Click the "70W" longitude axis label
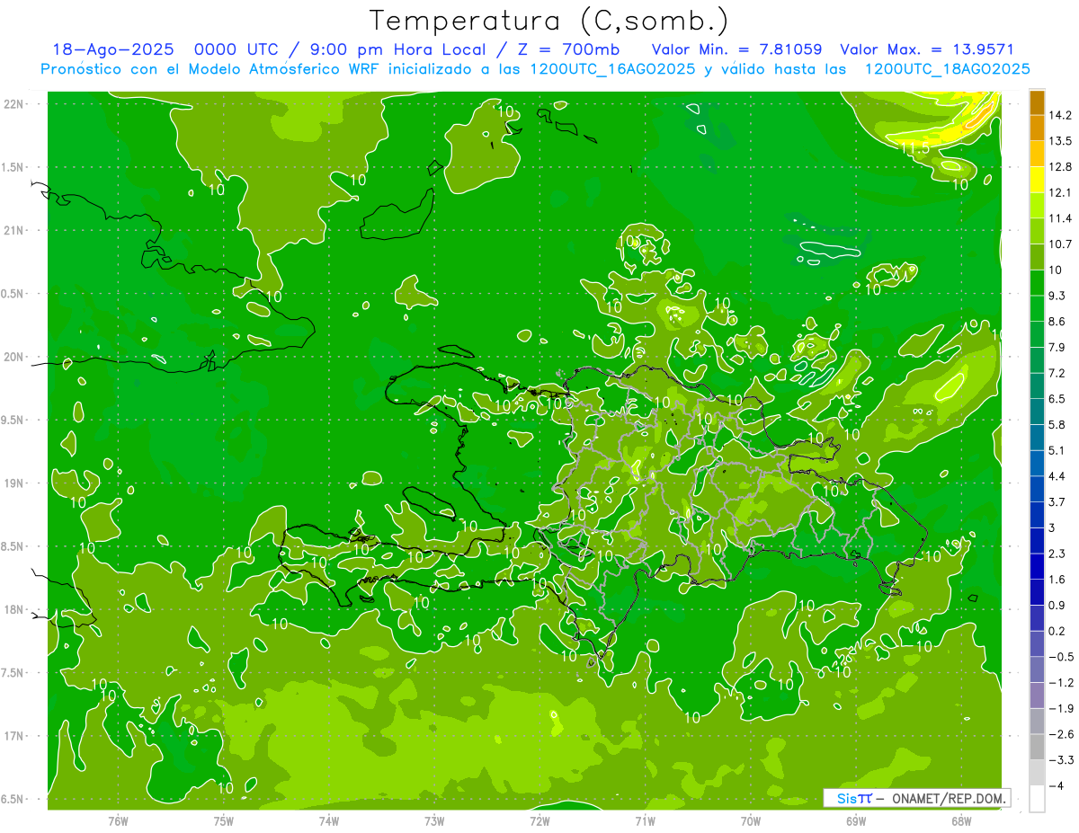 750,820
